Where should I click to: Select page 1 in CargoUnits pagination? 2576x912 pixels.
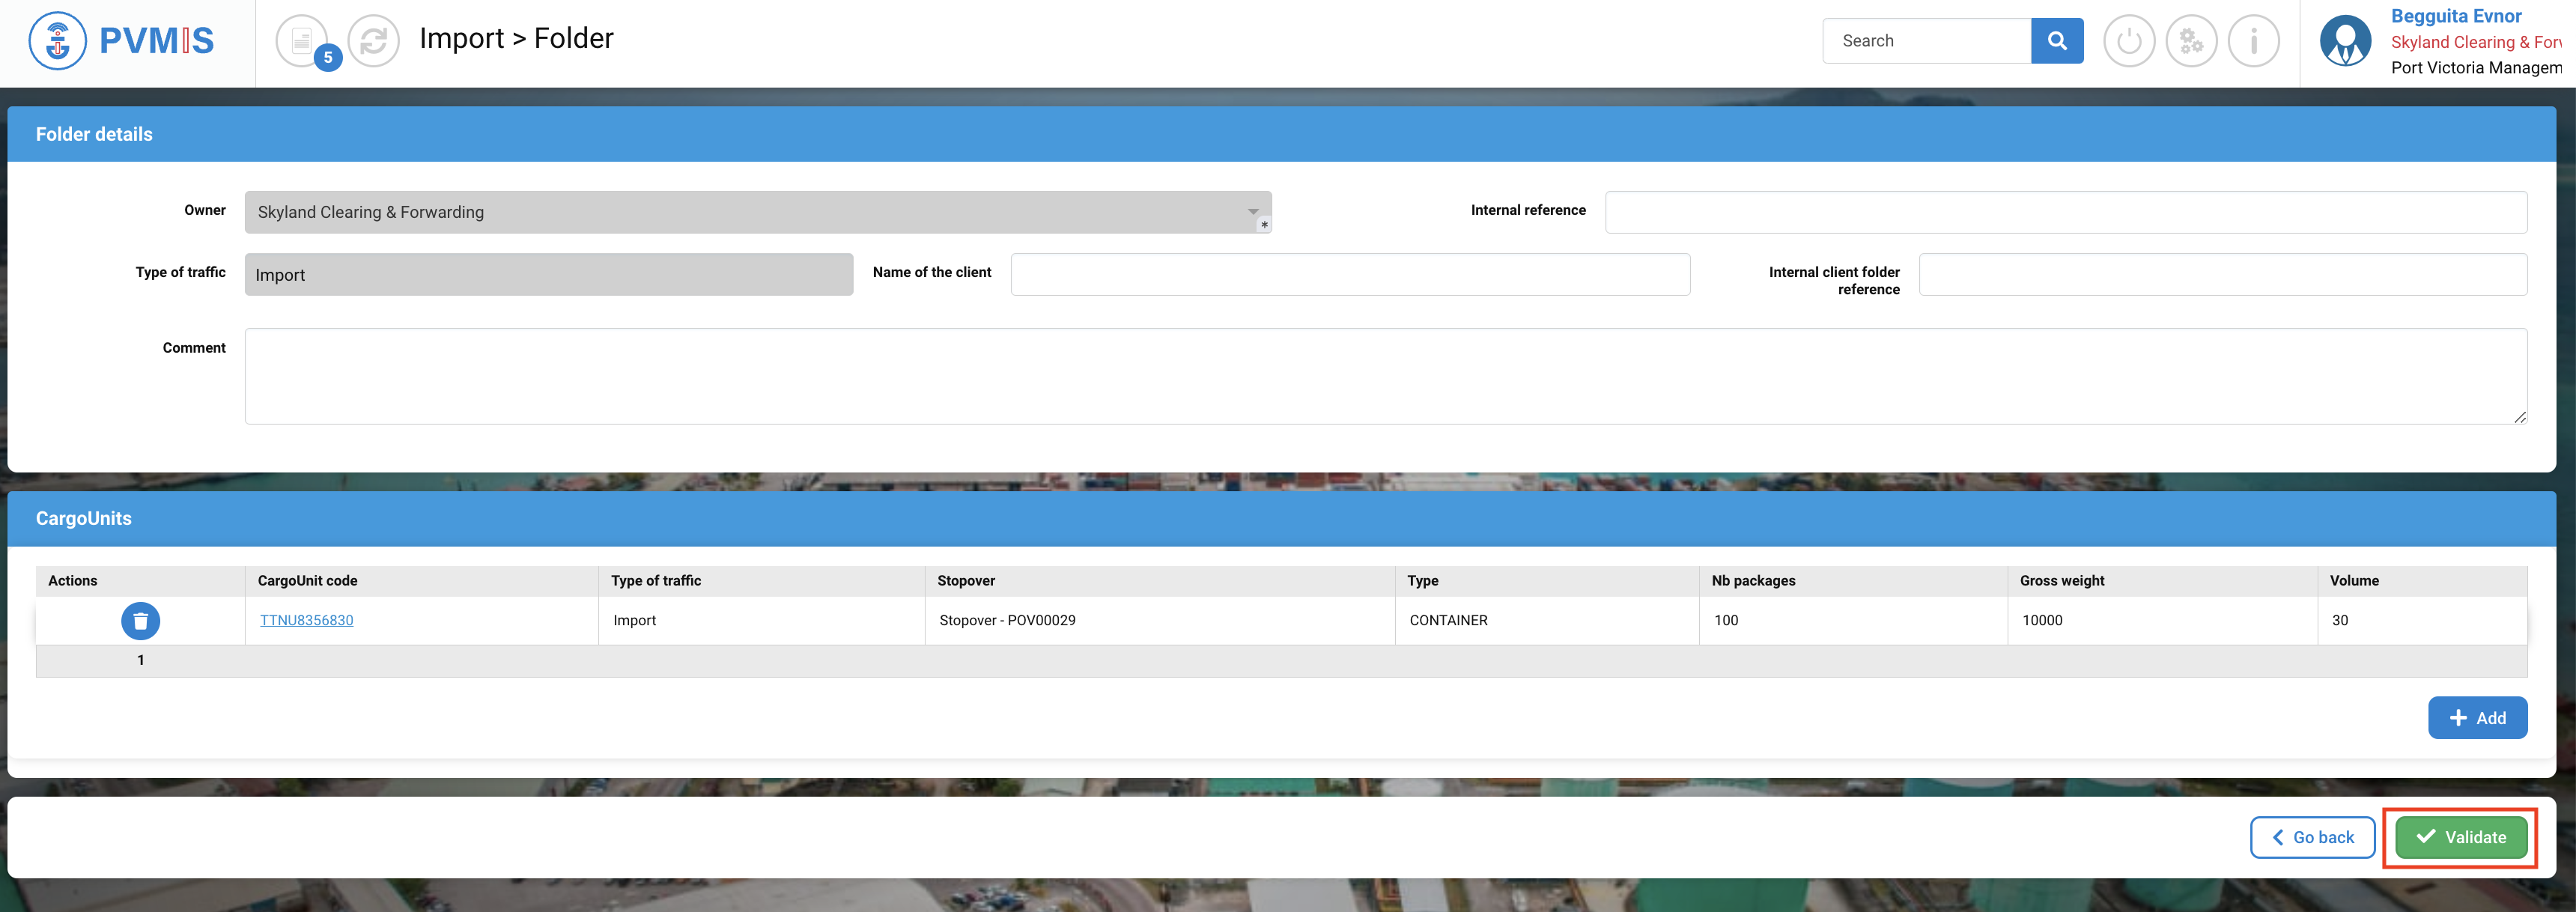tap(141, 660)
